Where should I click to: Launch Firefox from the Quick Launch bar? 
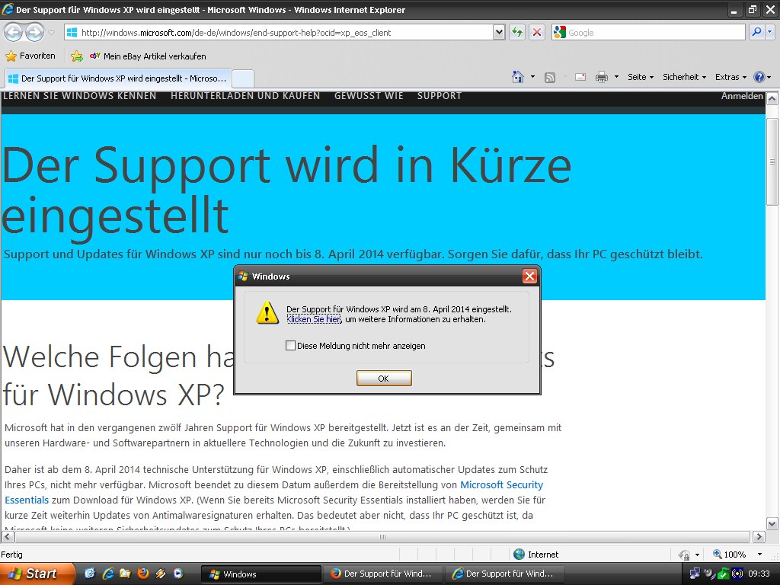pyautogui.click(x=143, y=574)
